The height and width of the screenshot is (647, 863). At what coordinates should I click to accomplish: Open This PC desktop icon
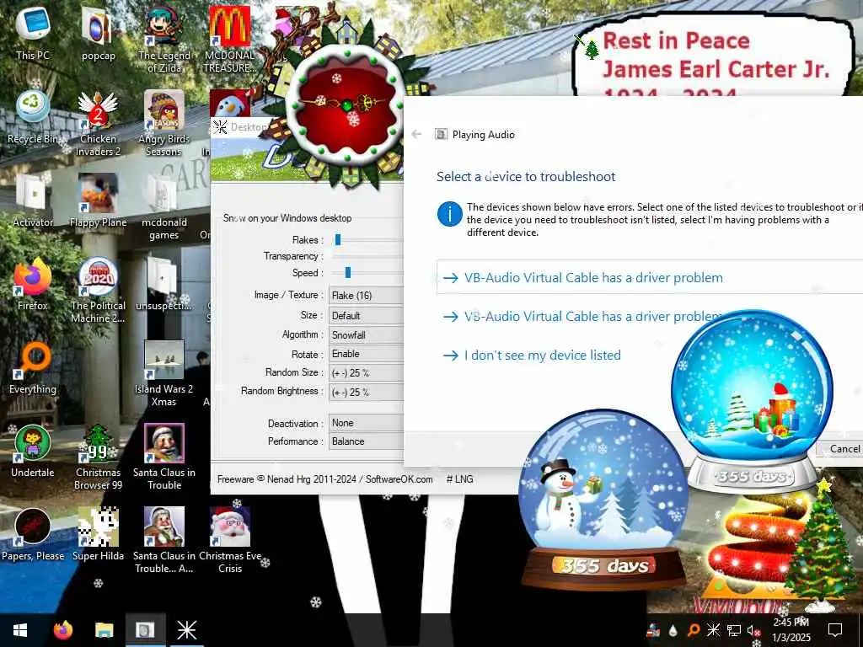click(33, 33)
